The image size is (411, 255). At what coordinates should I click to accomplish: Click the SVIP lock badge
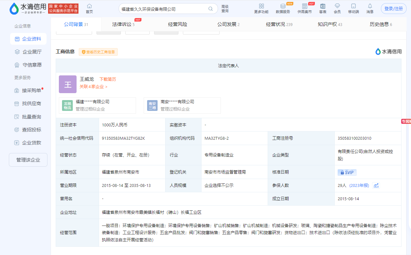347,172
